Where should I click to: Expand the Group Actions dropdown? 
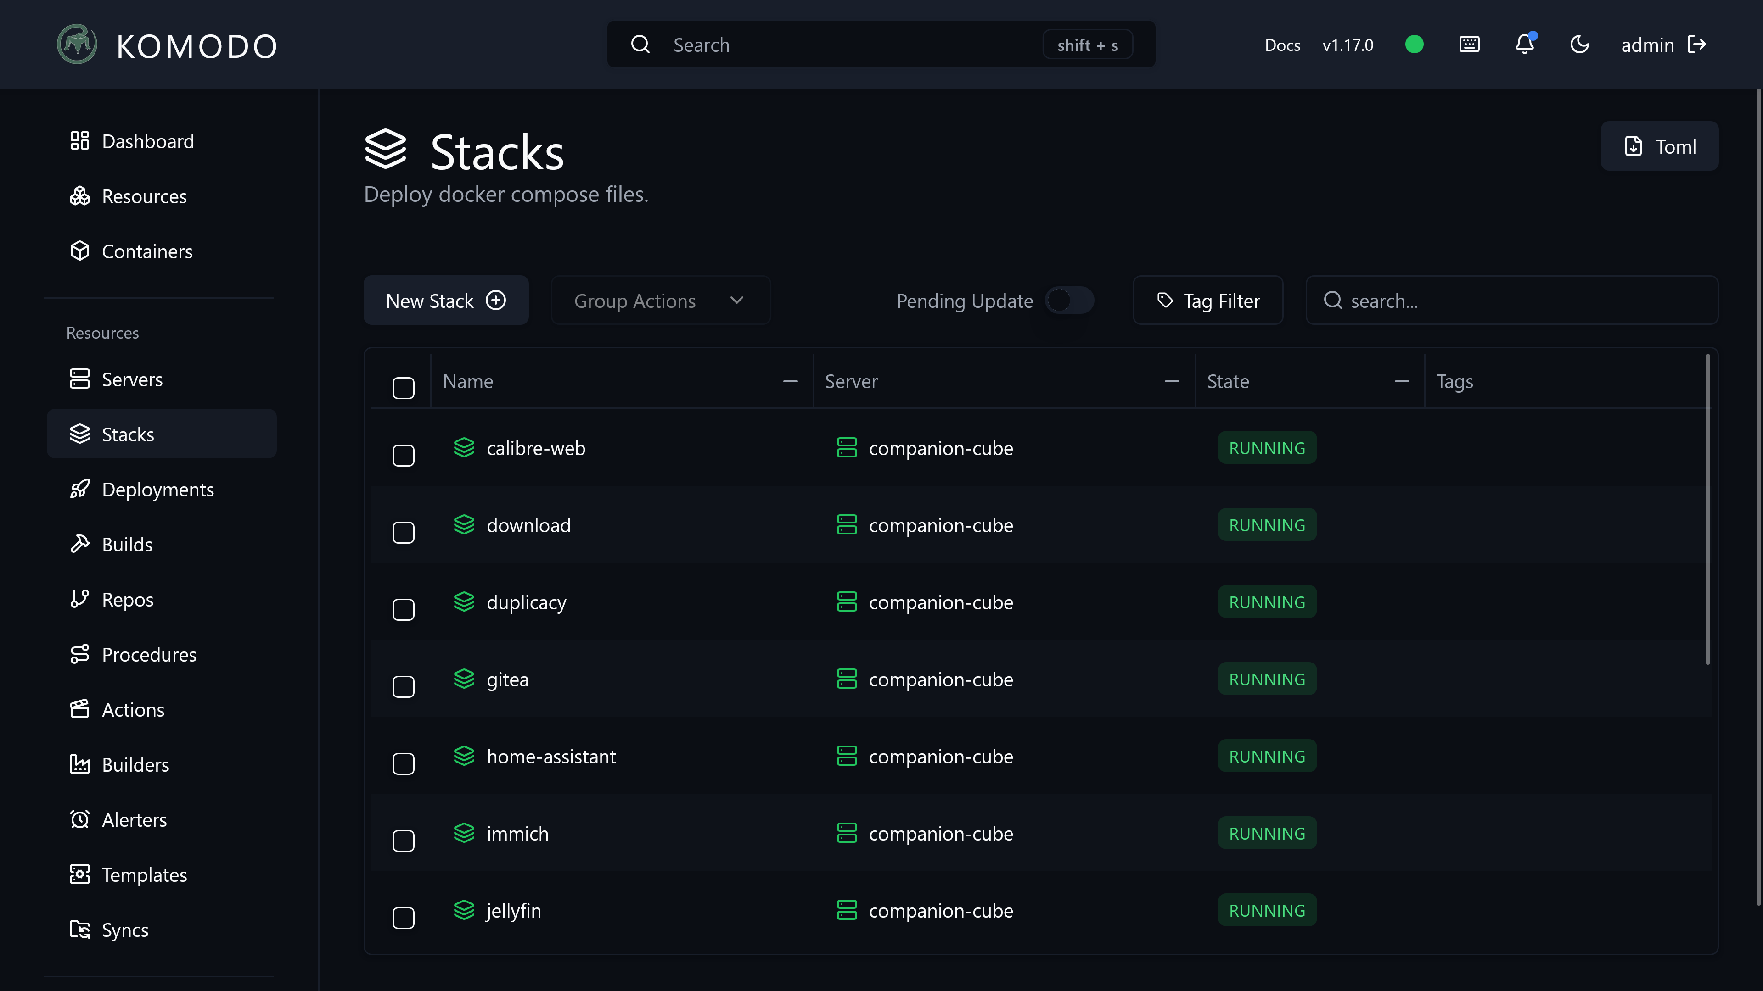pos(661,300)
